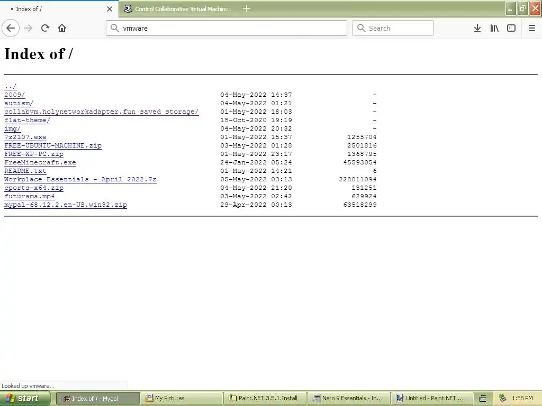Click the date 18-Oct-2020 19:19

click(256, 120)
